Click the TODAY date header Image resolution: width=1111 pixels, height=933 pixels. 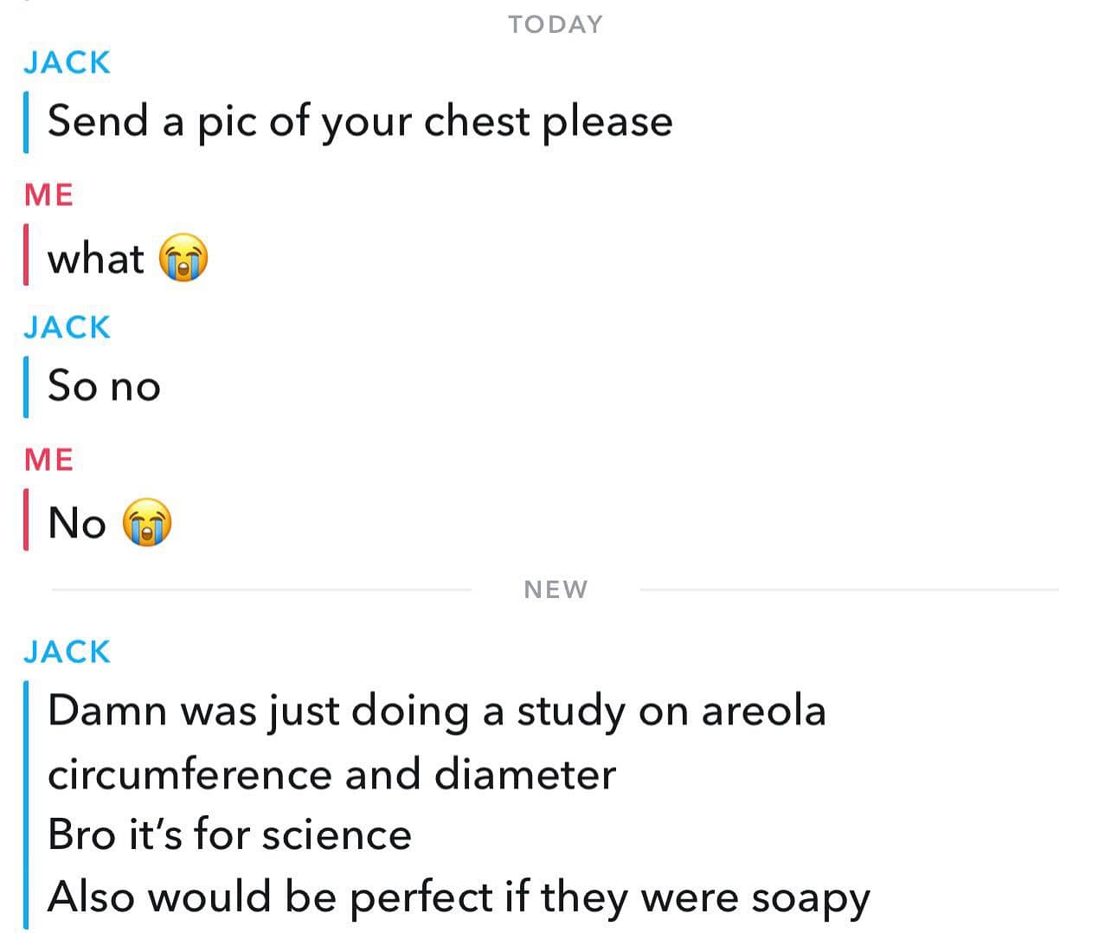pyautogui.click(x=555, y=24)
